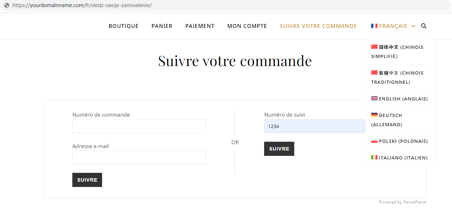Switch language to English (Anglais)
The image size is (452, 211).
pos(401,99)
